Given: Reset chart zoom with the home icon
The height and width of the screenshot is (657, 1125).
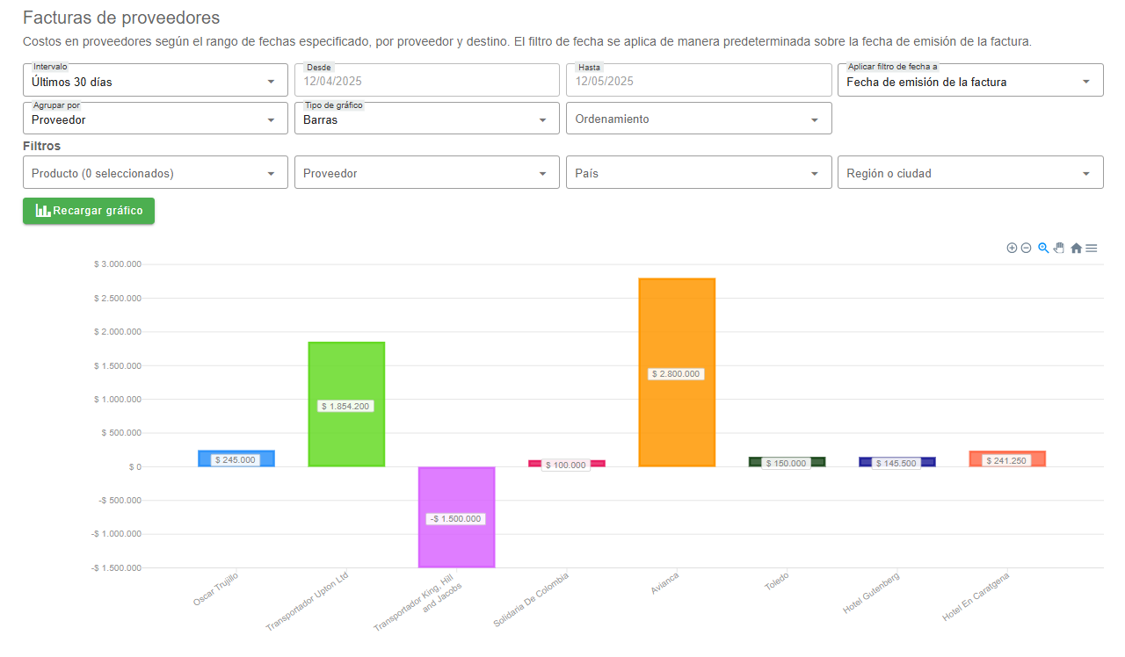Looking at the screenshot, I should coord(1076,249).
